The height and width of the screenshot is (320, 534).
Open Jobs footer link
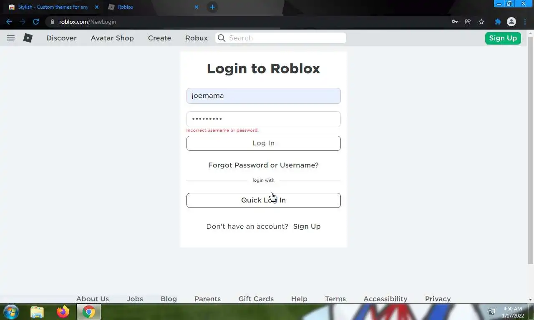135,299
